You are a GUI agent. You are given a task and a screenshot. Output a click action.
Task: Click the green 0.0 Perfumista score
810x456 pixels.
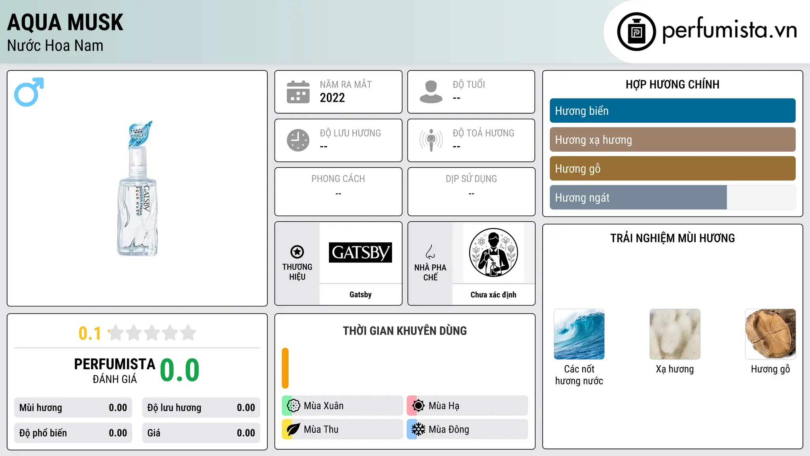(x=180, y=370)
